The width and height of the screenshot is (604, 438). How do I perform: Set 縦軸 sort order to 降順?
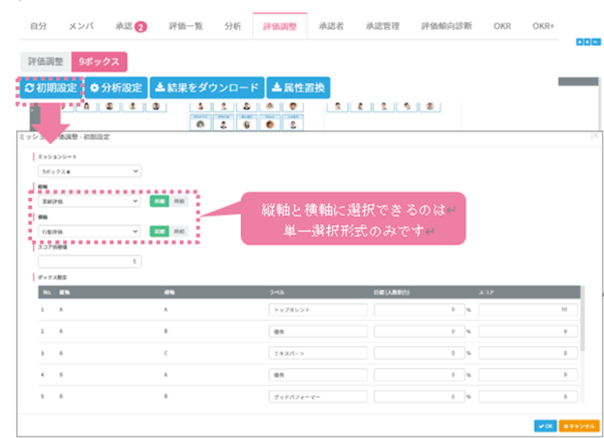click(178, 202)
